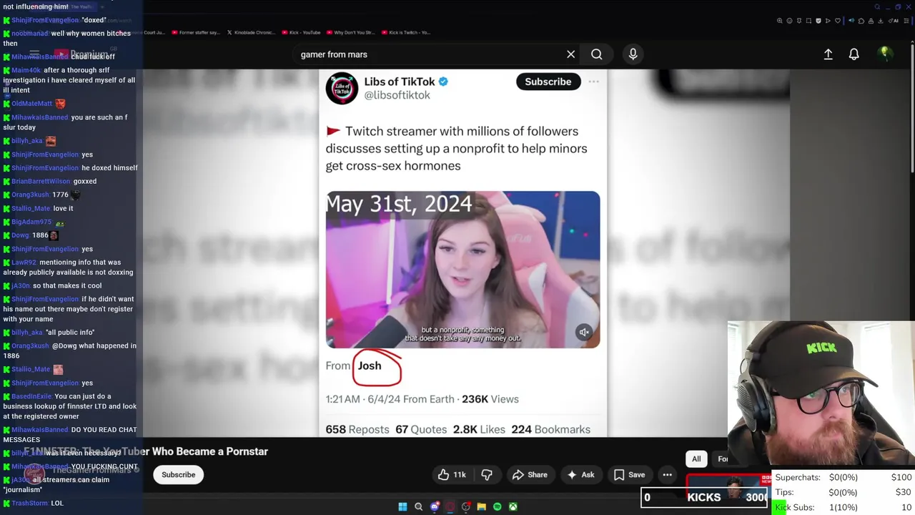Start voice search with the microphone
915x515 pixels.
(633, 54)
